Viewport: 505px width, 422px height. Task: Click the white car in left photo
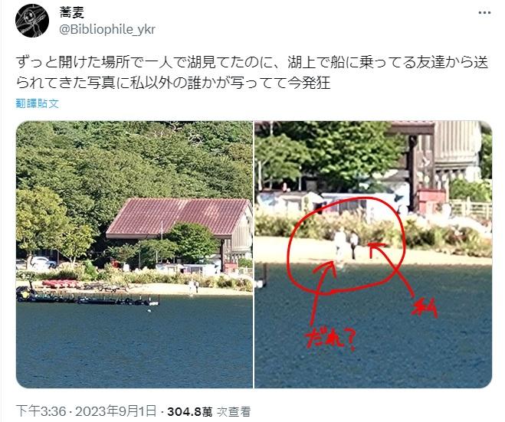(42, 263)
